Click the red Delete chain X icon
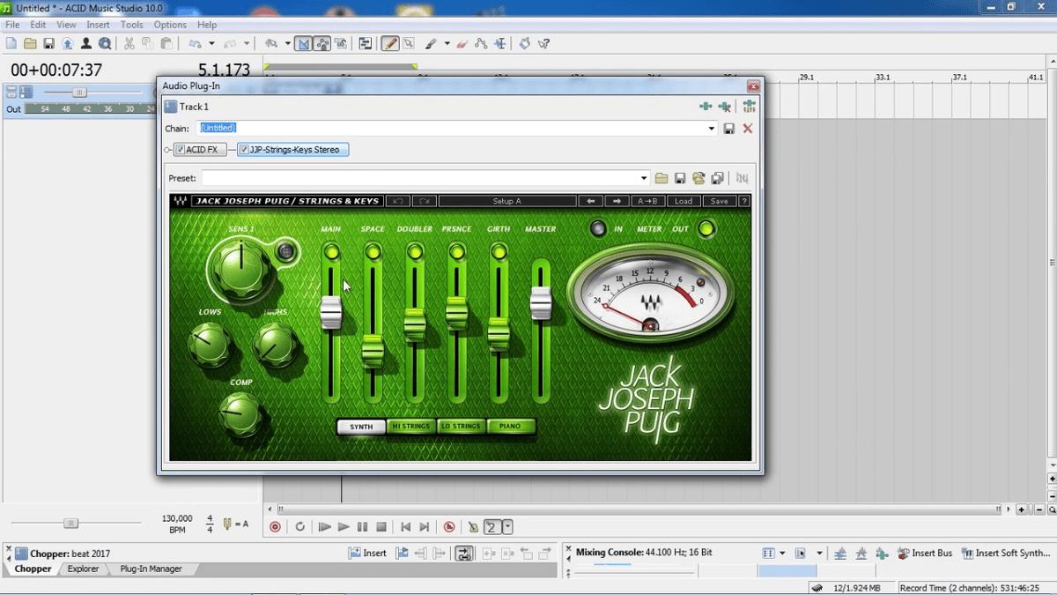 click(x=748, y=129)
